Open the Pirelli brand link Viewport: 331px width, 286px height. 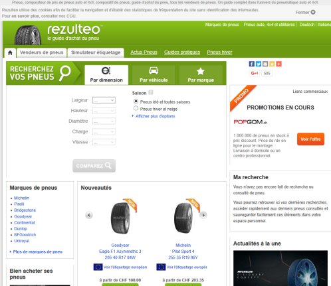pyautogui.click(x=19, y=204)
